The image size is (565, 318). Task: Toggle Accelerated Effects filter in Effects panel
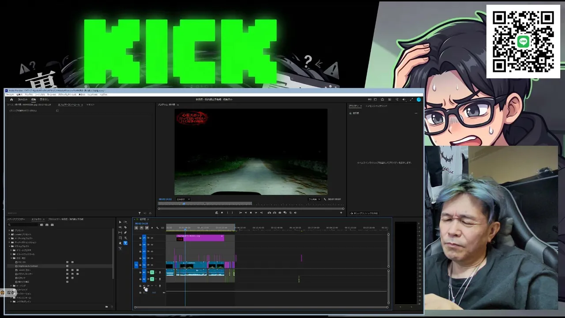(x=41, y=225)
